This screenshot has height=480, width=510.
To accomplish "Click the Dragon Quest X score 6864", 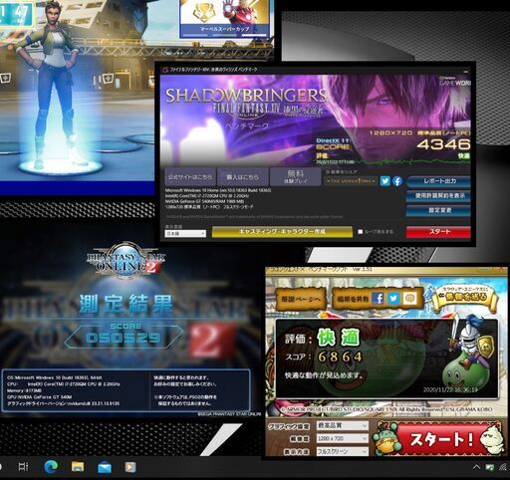I will coord(341,357).
